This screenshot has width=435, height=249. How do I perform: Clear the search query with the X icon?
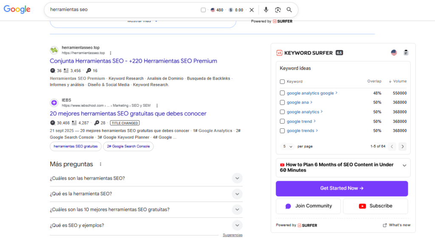coord(251,10)
